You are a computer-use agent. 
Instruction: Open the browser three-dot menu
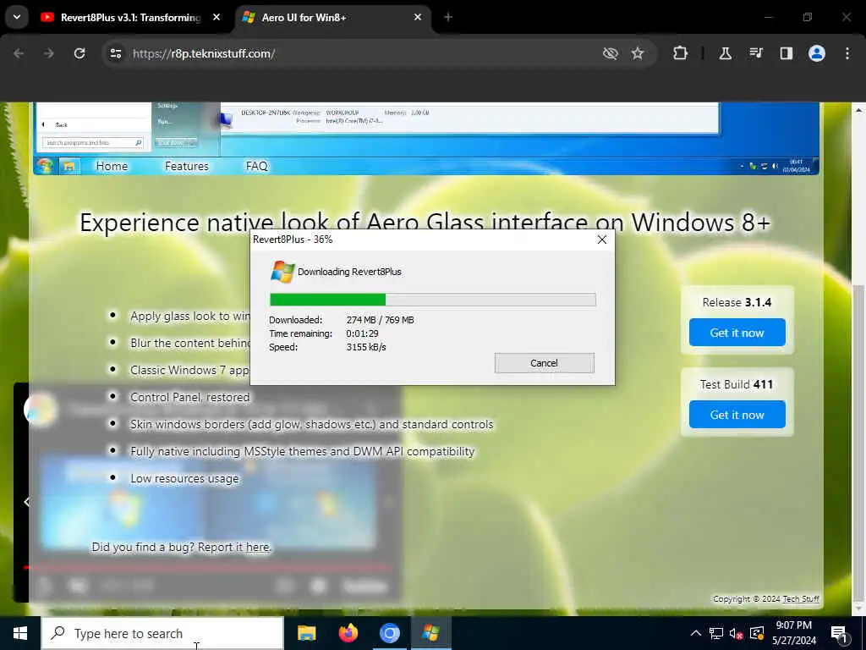847,53
